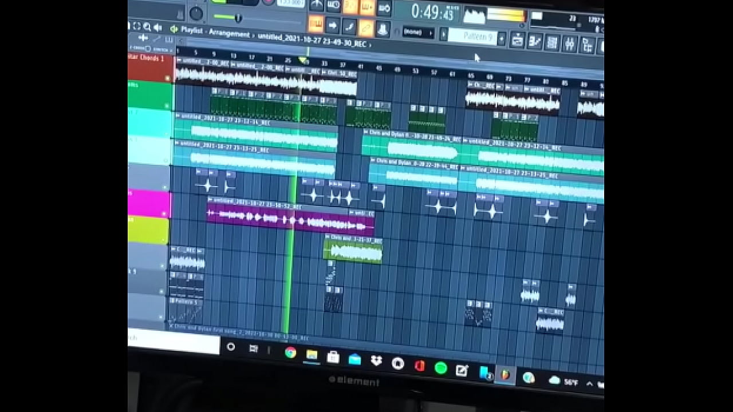
Task: Mute the Guitar Chords 1 track
Action: pyautogui.click(x=167, y=78)
